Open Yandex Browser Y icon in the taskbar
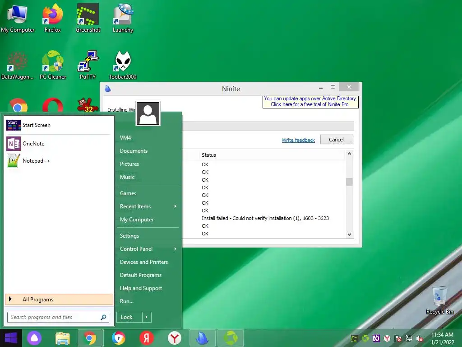Image resolution: width=462 pixels, height=347 pixels. tap(175, 338)
